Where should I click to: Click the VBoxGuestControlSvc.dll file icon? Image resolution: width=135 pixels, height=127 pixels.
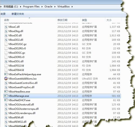pos(6,83)
